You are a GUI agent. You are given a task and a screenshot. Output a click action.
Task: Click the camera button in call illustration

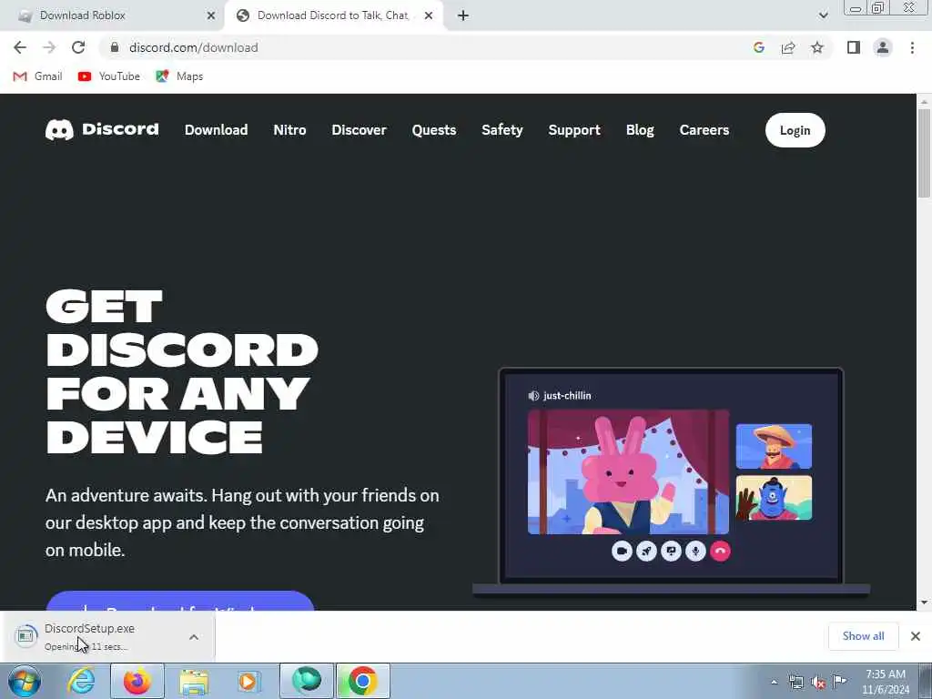[622, 551]
